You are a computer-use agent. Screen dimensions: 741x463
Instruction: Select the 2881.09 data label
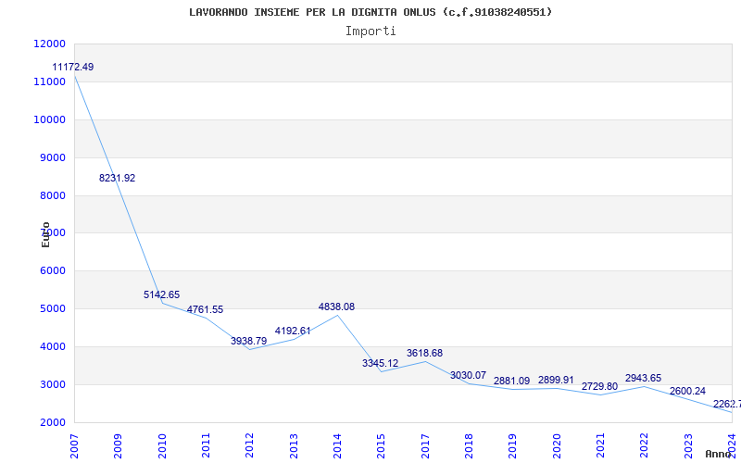[512, 381]
